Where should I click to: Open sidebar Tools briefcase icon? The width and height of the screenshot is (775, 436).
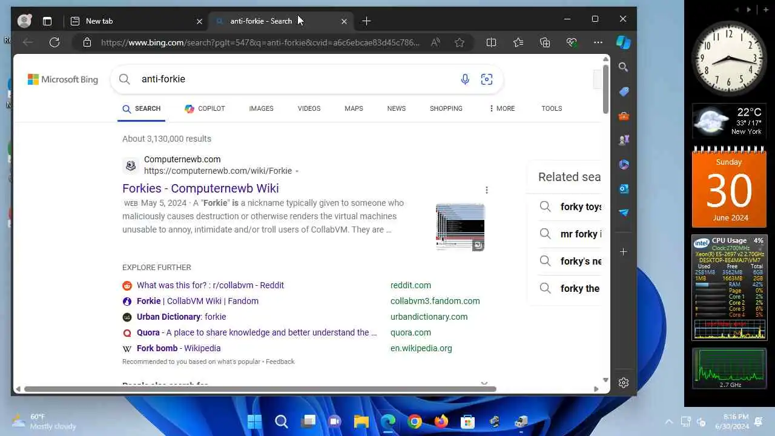click(624, 116)
